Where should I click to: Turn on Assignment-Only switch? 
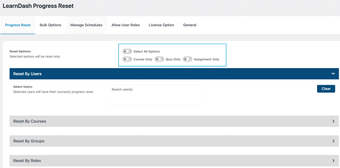(x=187, y=59)
